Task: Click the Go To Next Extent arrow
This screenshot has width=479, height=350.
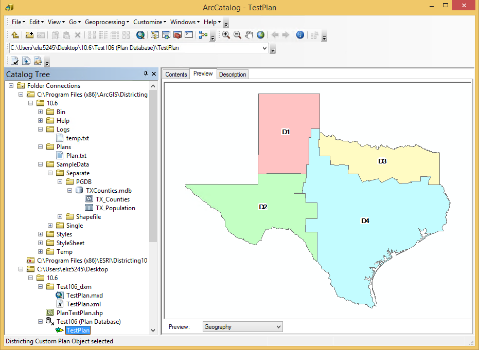Action: (286, 35)
